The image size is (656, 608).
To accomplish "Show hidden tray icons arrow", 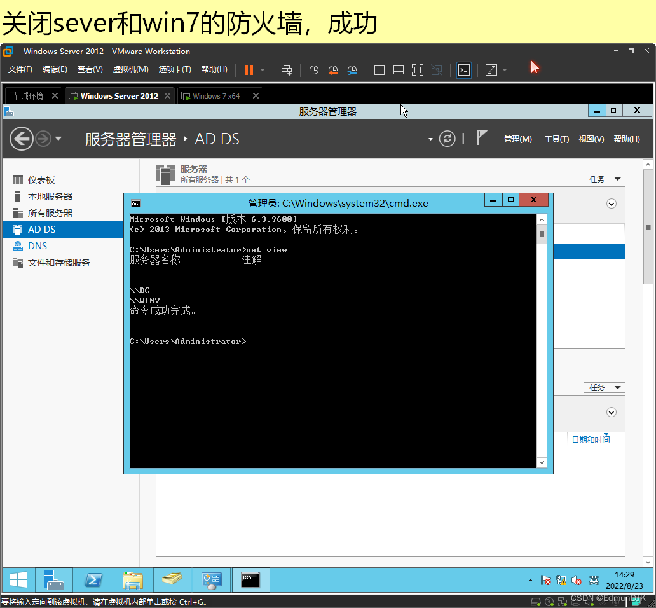I will tap(531, 581).
